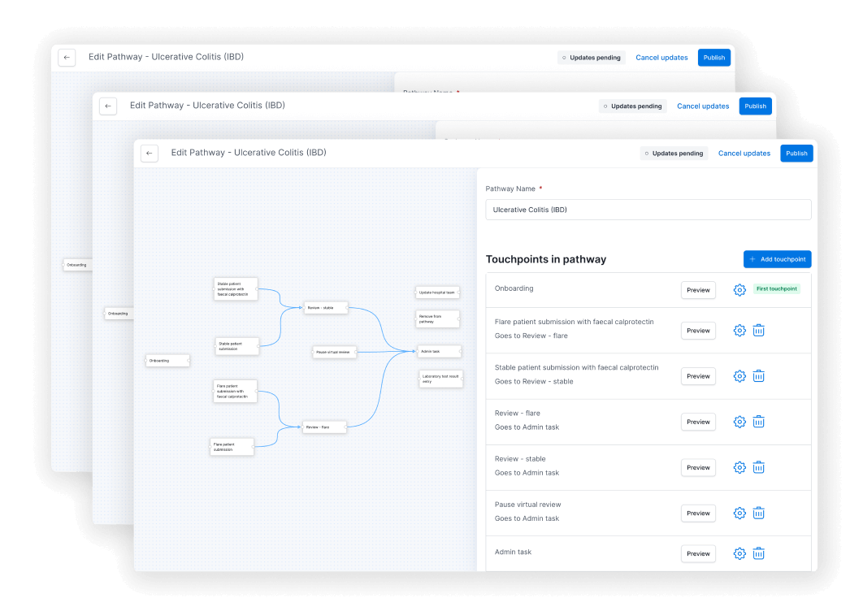The height and width of the screenshot is (611, 863).
Task: Click the Publish button in front window
Action: point(796,154)
